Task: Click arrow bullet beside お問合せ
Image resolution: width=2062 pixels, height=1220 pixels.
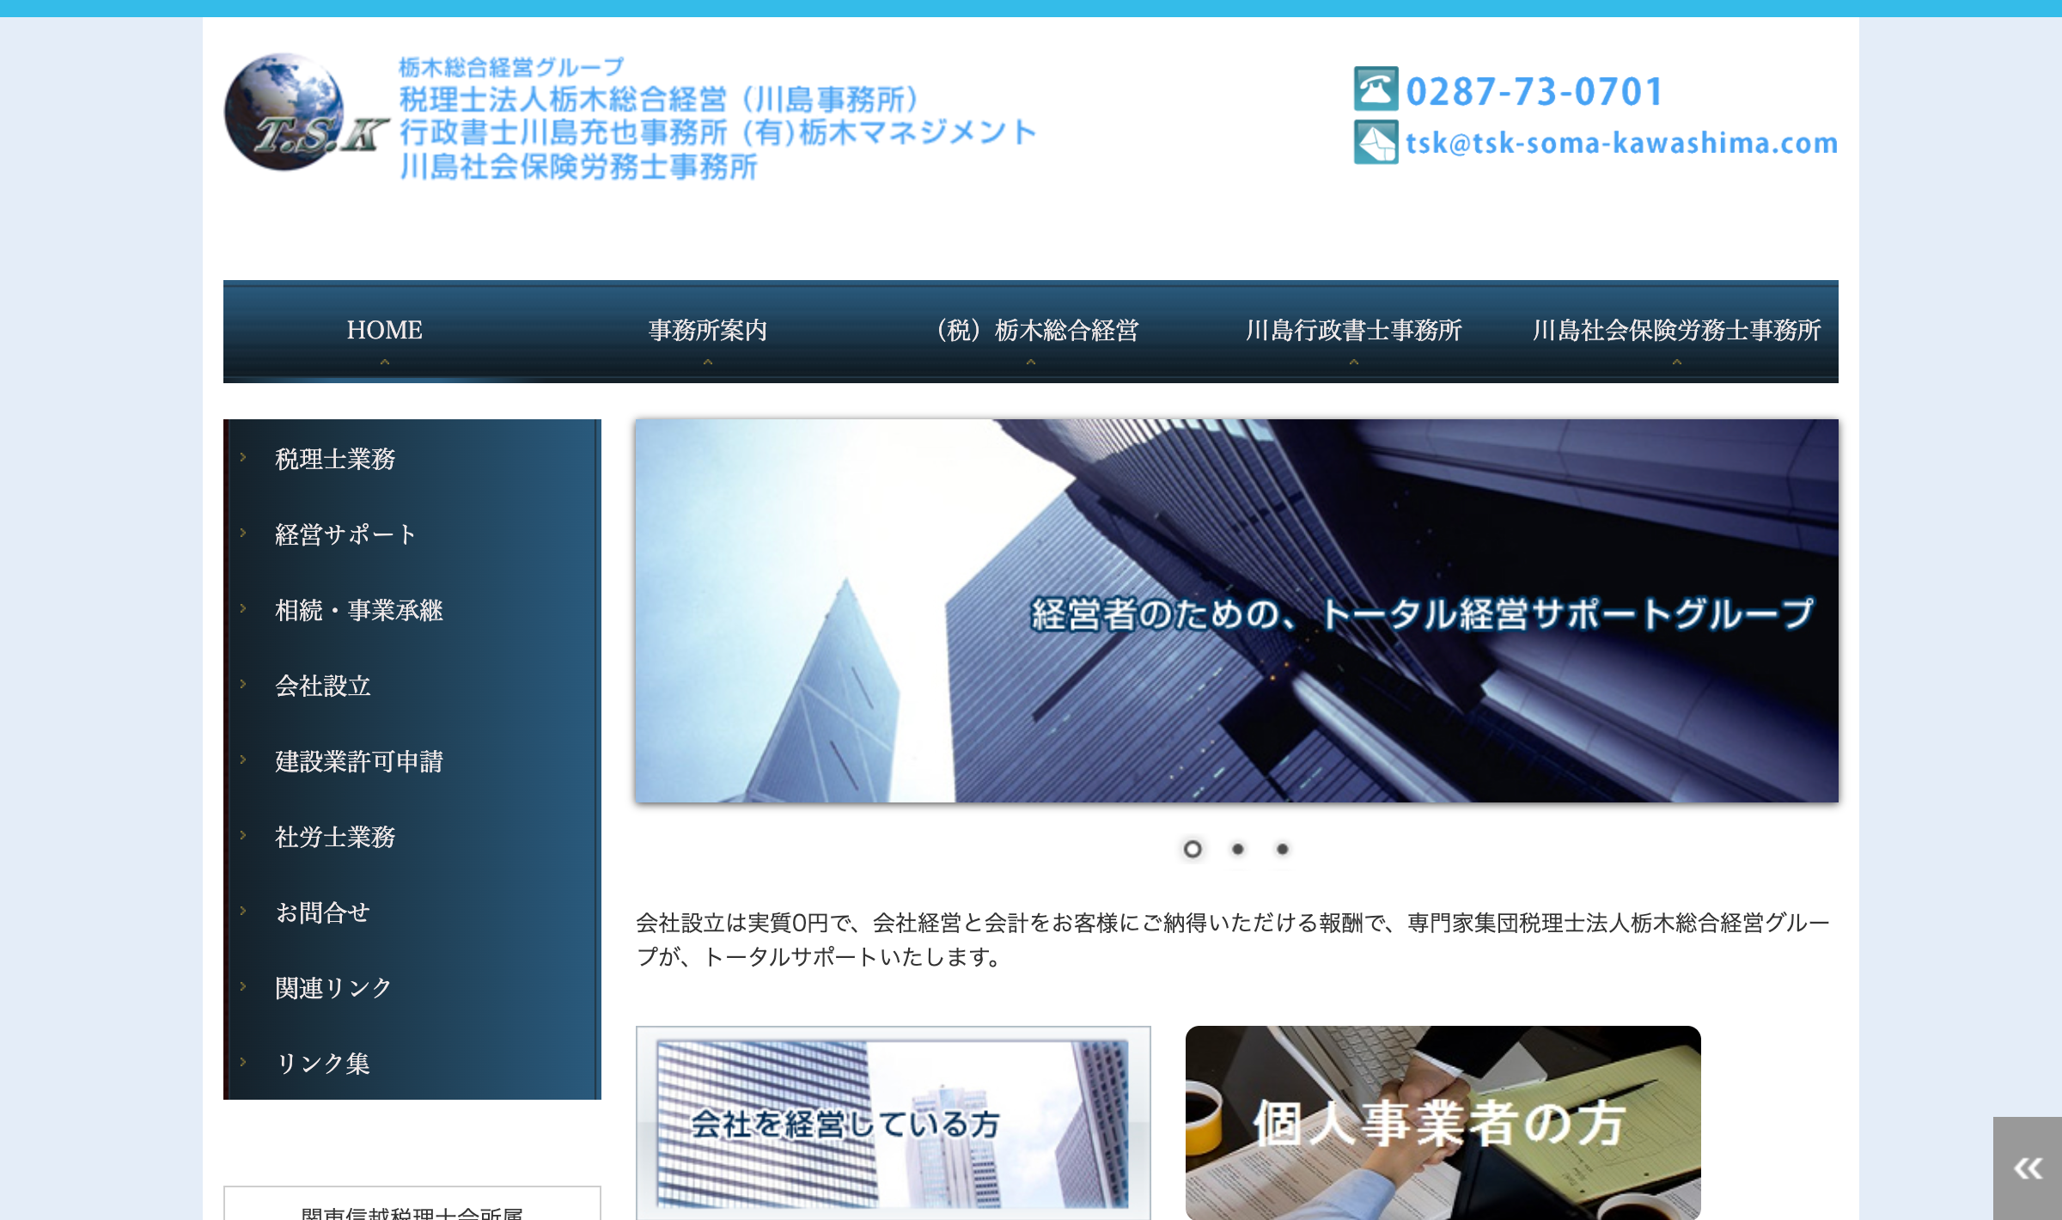Action: click(x=243, y=912)
